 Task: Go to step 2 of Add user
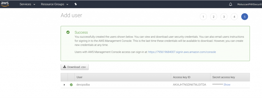[214, 17]
